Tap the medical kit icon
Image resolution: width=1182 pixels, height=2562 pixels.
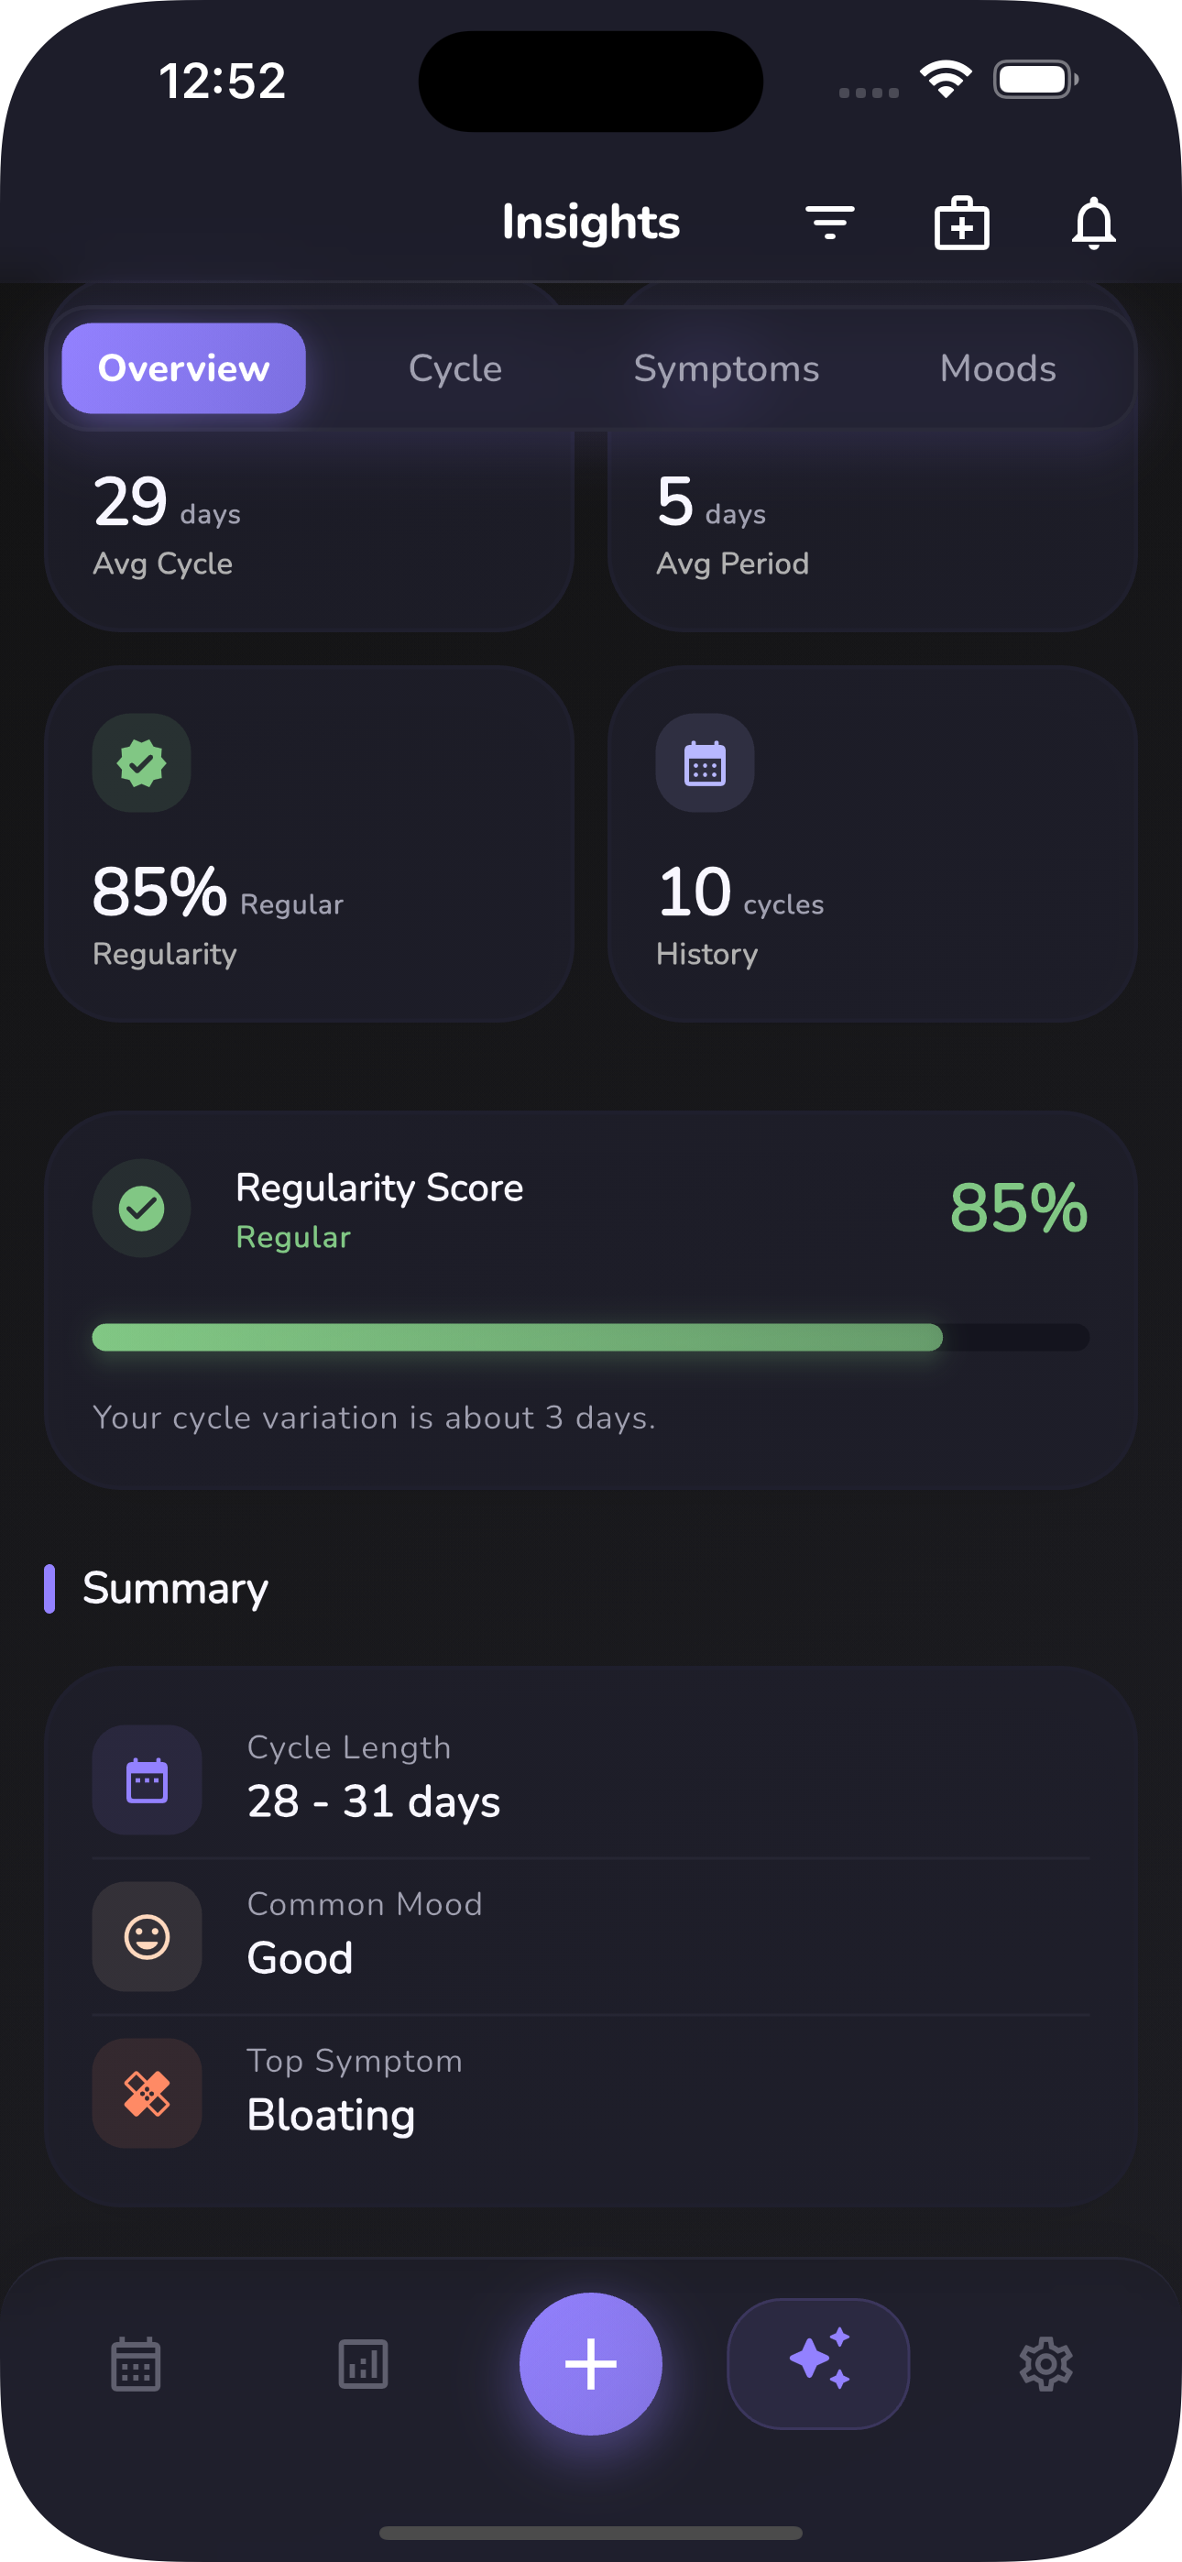click(x=961, y=223)
